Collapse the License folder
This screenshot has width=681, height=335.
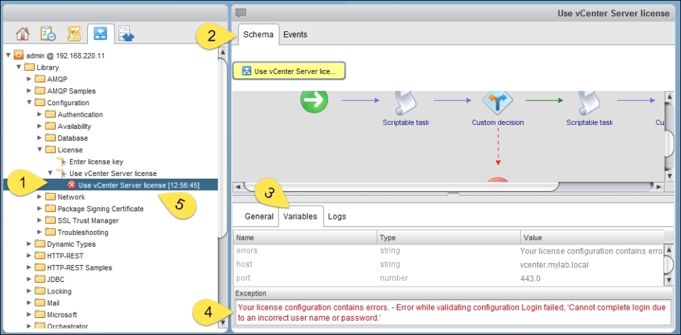click(40, 149)
